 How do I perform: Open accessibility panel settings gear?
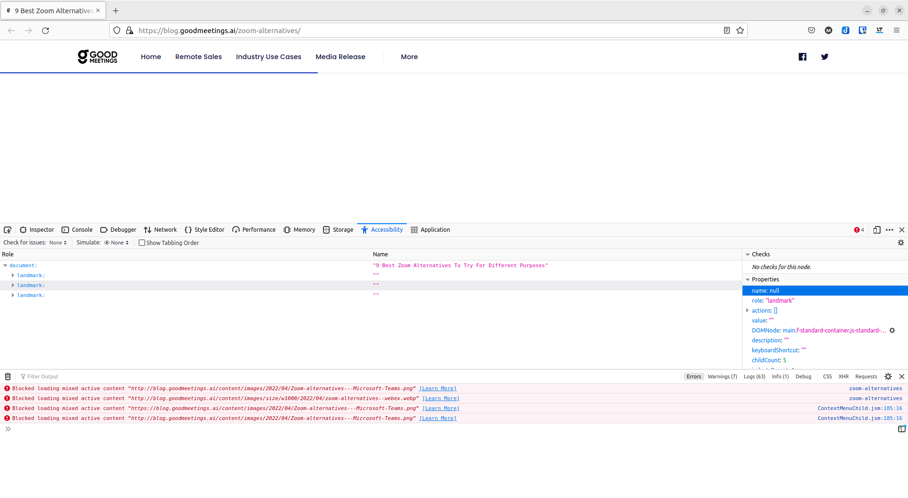(x=901, y=243)
